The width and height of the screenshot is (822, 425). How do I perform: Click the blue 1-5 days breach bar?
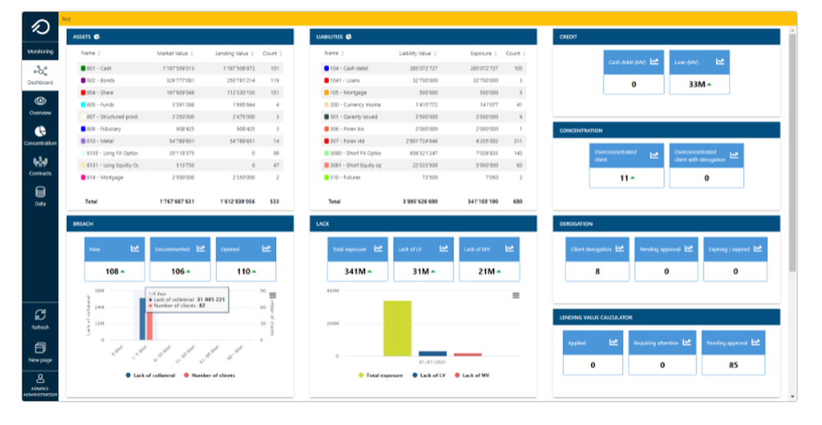(x=142, y=319)
